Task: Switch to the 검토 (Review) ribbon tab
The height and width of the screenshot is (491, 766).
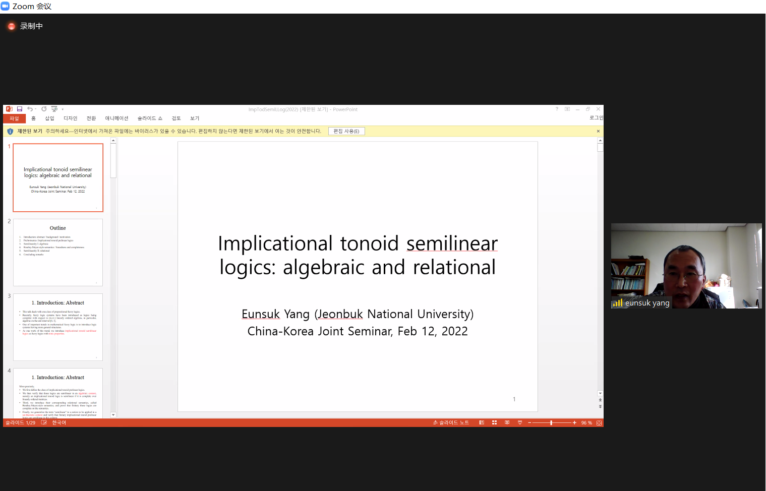Action: pos(176,118)
